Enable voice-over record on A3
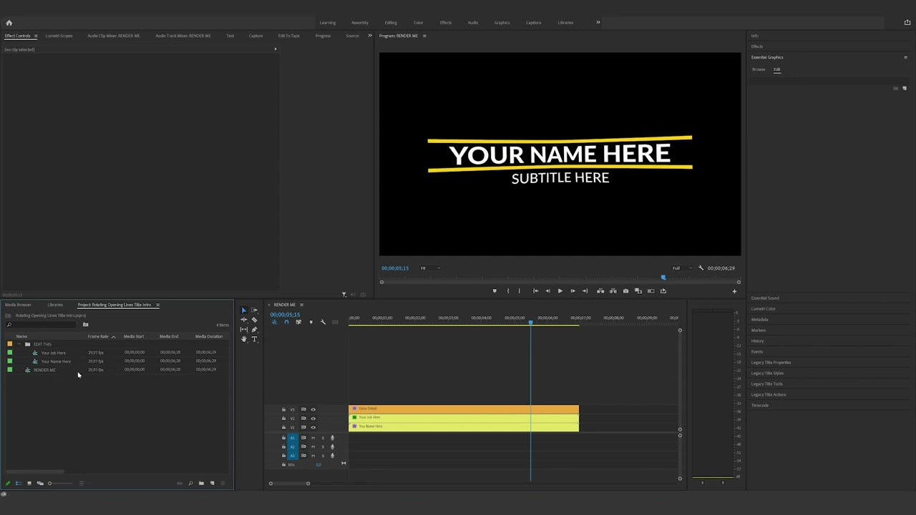 click(332, 456)
